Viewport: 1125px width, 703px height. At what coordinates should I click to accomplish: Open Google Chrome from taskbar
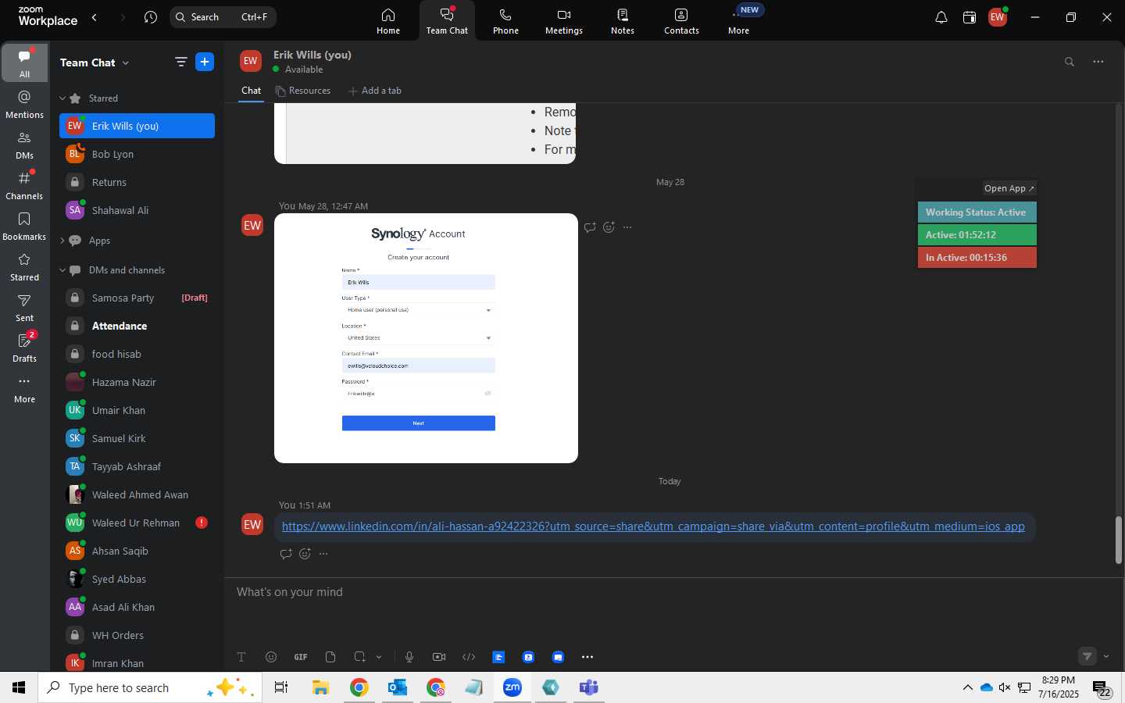[359, 687]
